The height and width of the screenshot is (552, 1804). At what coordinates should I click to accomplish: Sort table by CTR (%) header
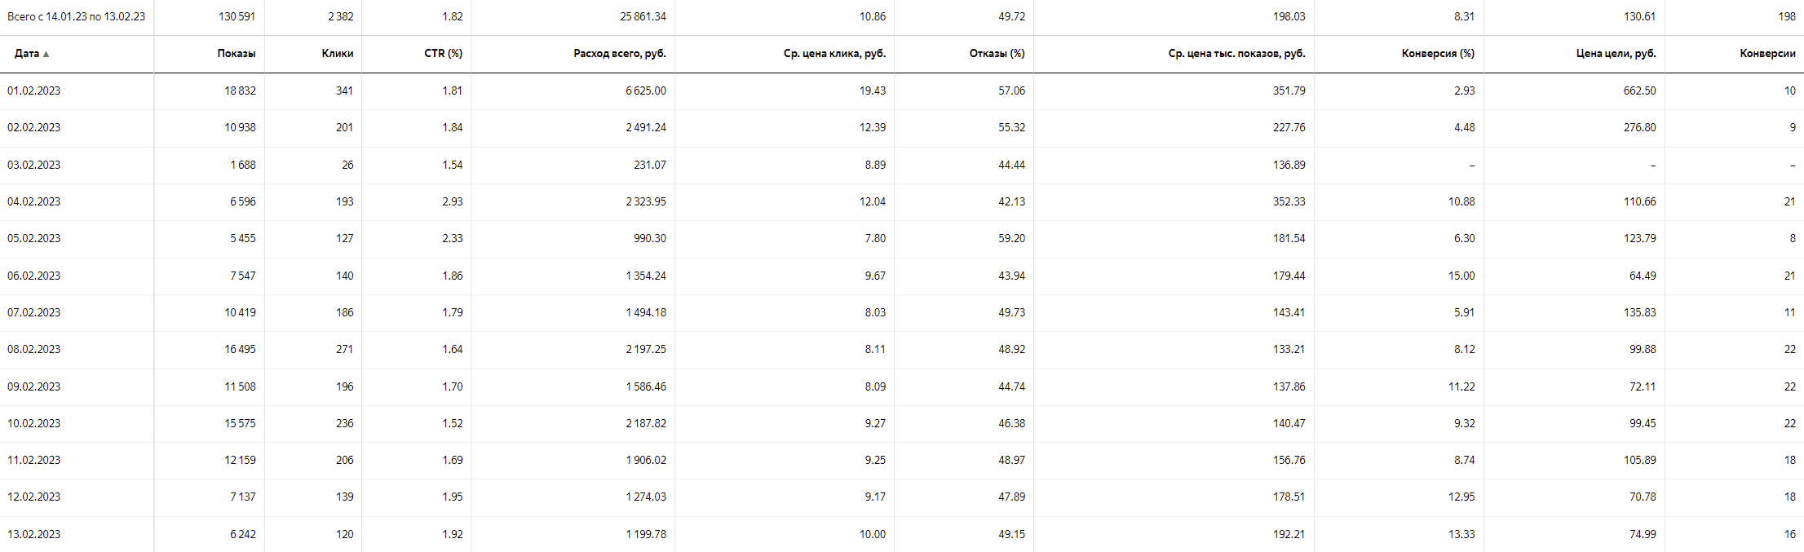[443, 53]
